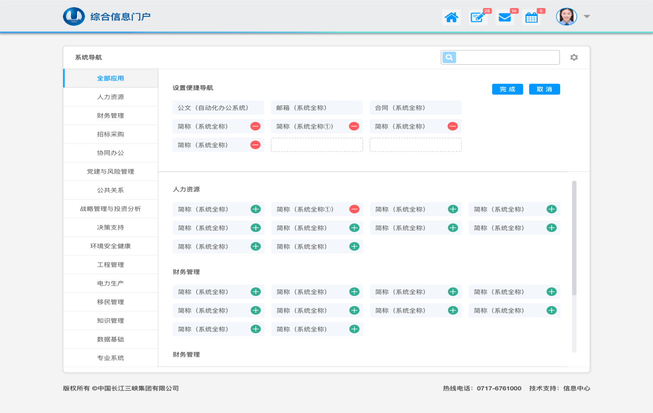Click the vertical scrollbar in application list
Screen dimensions: 653x413
574,238
